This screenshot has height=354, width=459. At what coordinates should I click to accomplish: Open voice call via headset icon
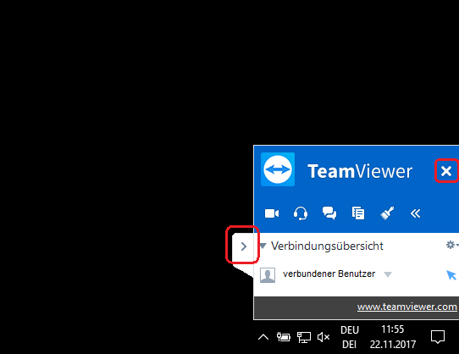pyautogui.click(x=301, y=213)
